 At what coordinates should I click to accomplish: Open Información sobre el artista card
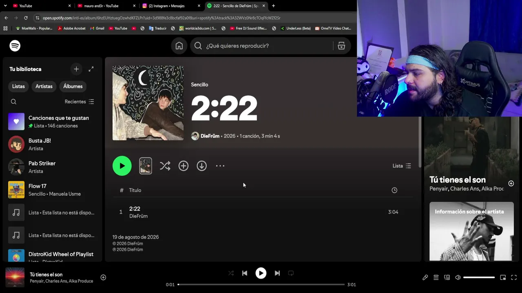click(x=471, y=231)
